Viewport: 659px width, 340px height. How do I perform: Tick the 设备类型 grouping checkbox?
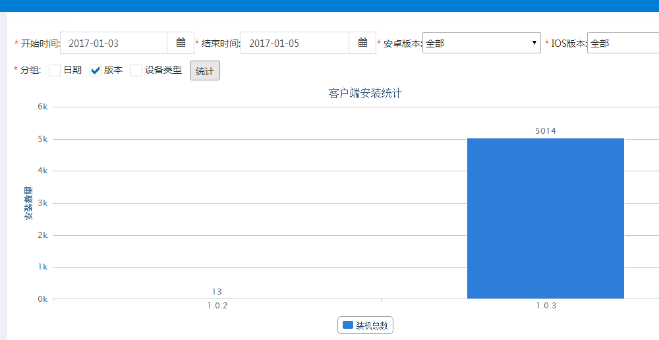point(136,71)
